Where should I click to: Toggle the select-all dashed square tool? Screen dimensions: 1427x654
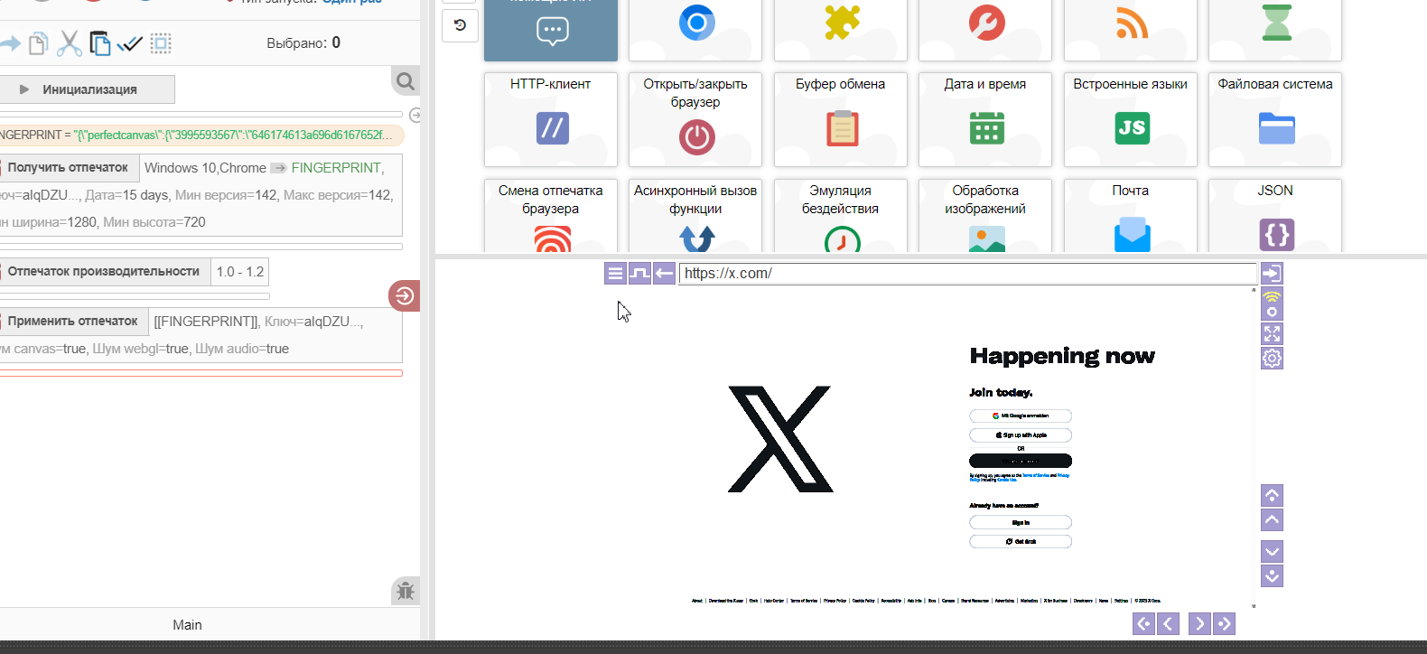(x=161, y=43)
